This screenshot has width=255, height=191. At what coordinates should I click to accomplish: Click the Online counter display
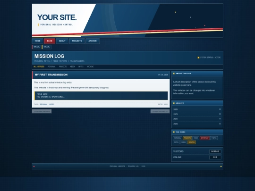(x=215, y=157)
